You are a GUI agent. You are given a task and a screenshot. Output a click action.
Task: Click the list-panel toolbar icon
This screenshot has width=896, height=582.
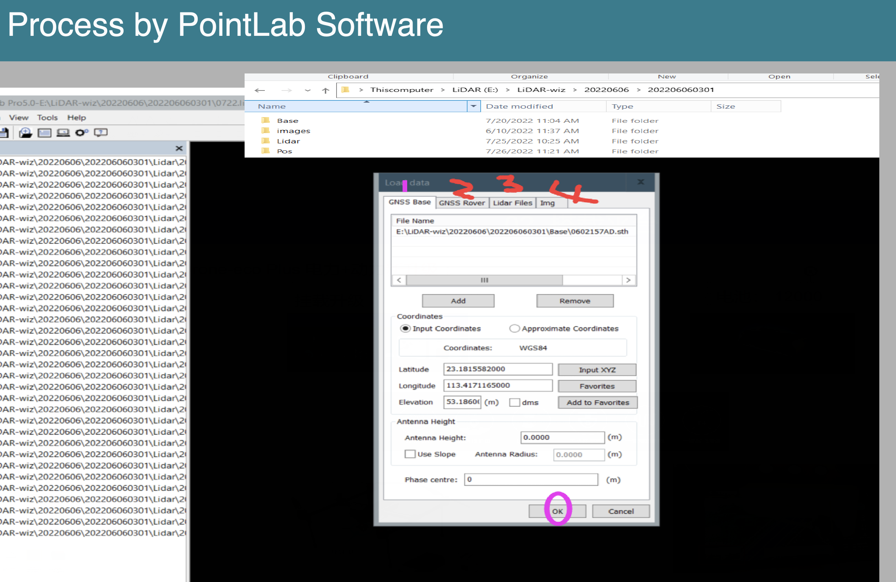pyautogui.click(x=44, y=132)
